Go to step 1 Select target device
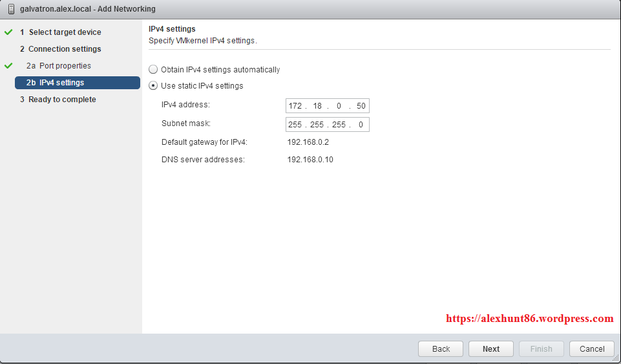Viewport: 621px width, 364px height. click(x=61, y=32)
